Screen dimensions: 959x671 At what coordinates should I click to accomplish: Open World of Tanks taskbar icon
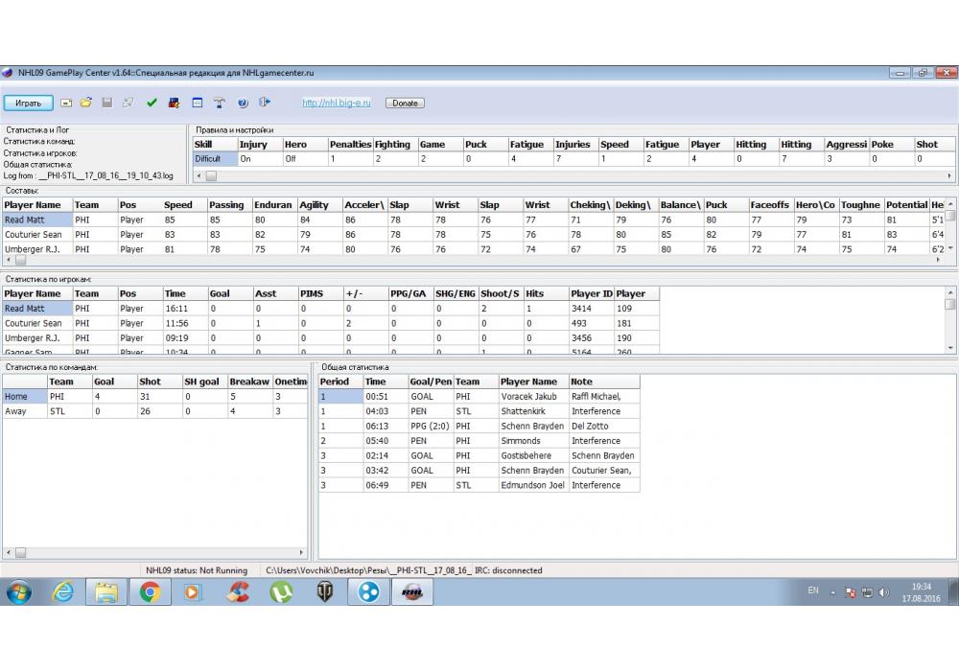coord(325,591)
